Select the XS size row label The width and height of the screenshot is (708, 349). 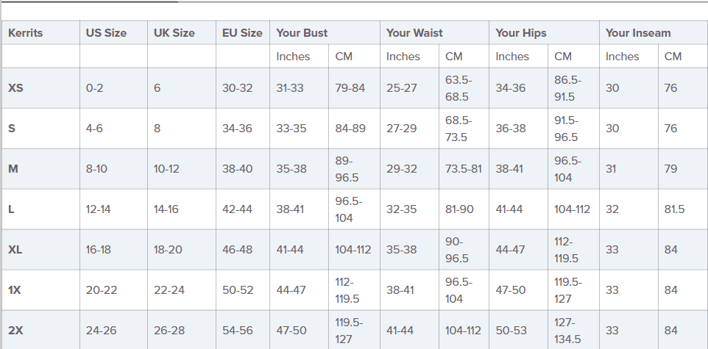(15, 88)
